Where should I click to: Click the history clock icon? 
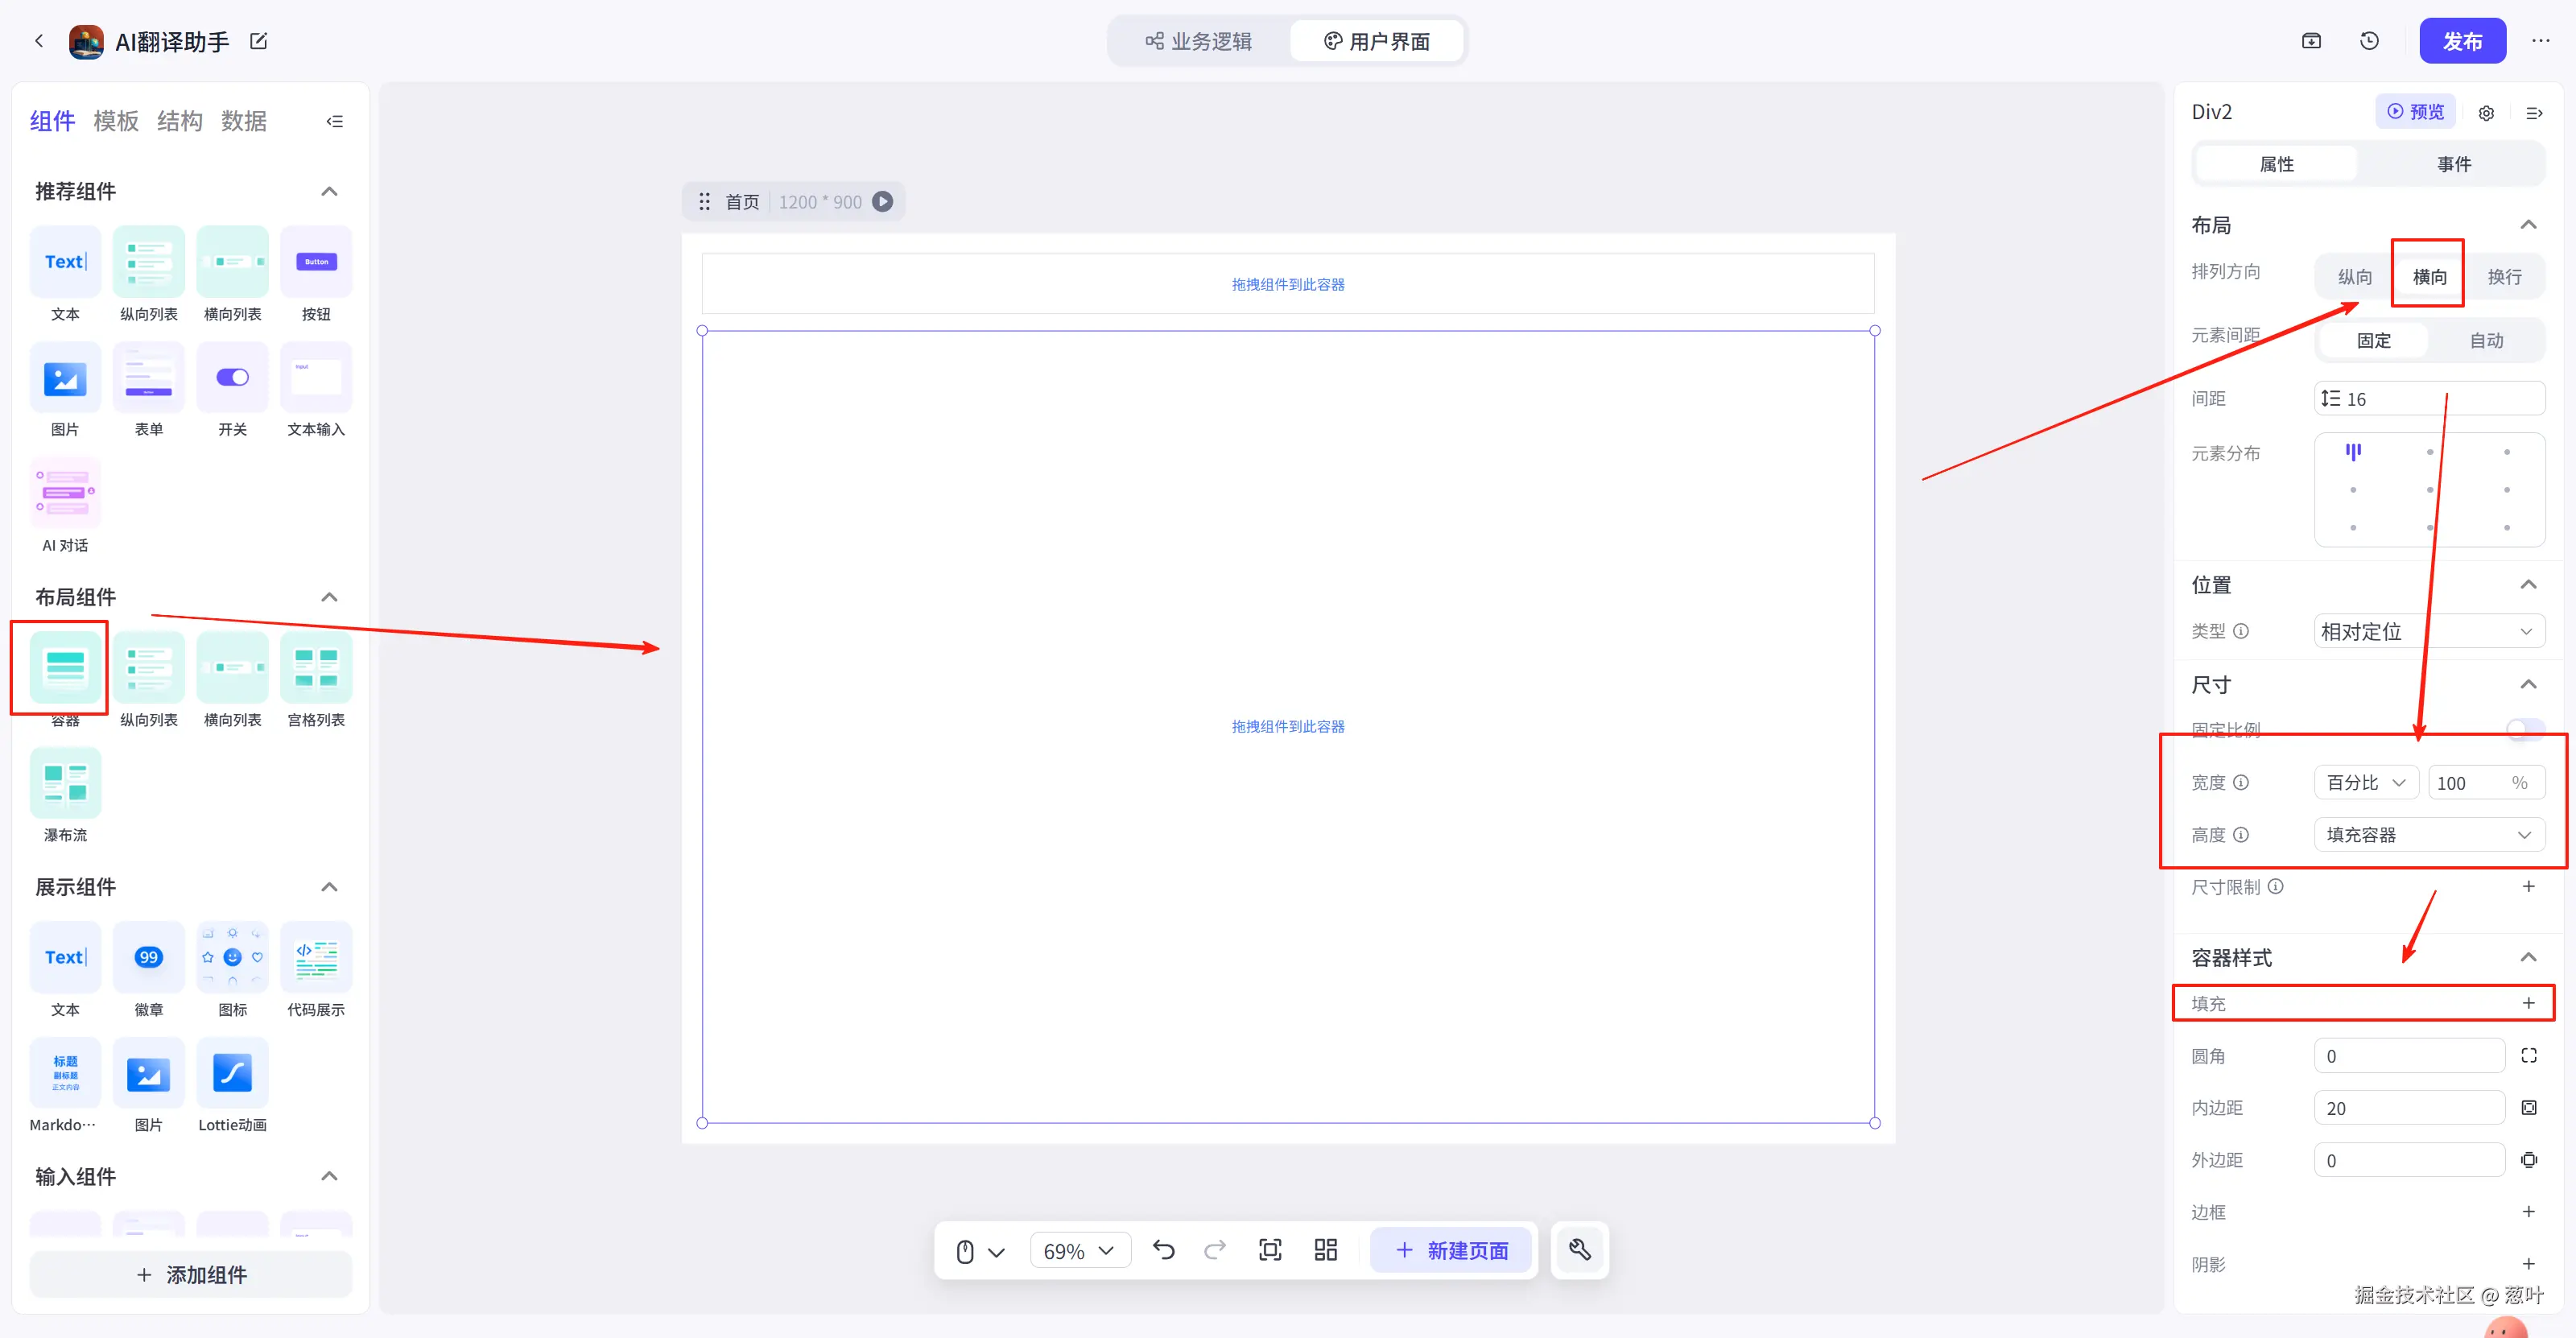click(x=2369, y=41)
